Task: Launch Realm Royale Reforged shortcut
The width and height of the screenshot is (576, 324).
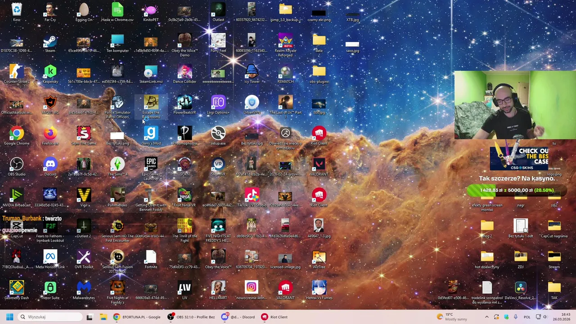Action: click(285, 45)
